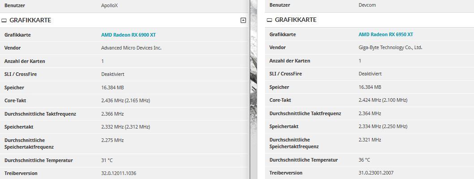The image size is (474, 179).
Task: Click the username ApolloX
Action: 110,6
